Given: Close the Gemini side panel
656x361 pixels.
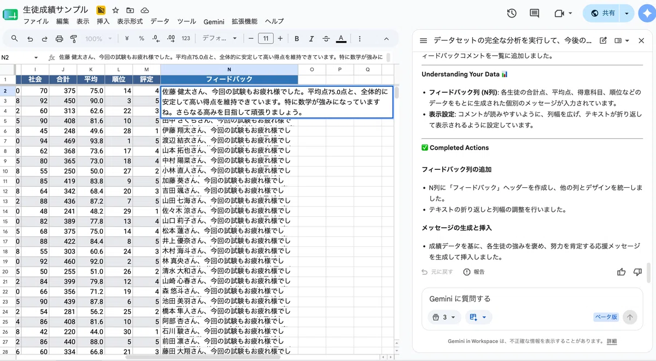Looking at the screenshot, I should tap(642, 40).
